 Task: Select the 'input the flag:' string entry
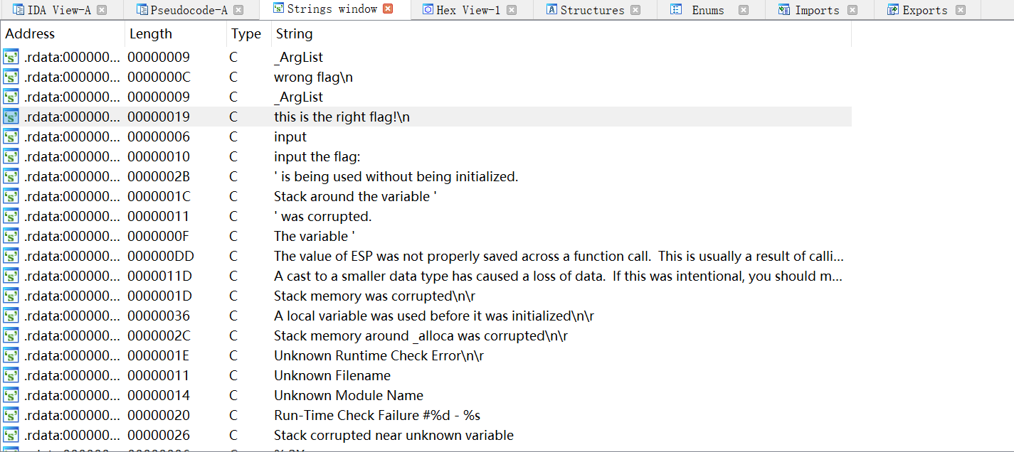pos(317,156)
